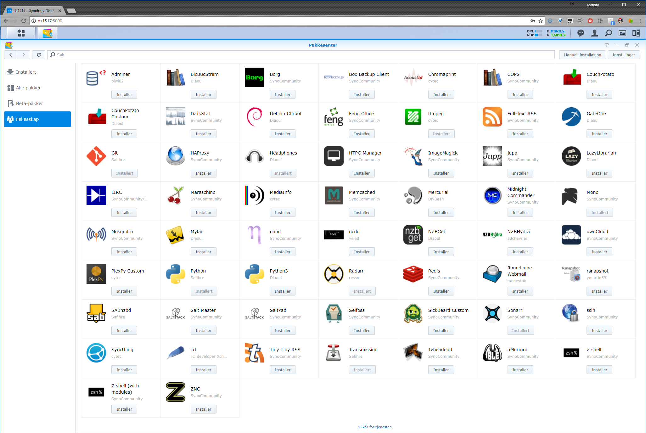Open Manuell installasjon
The width and height of the screenshot is (646, 433).
coord(582,54)
